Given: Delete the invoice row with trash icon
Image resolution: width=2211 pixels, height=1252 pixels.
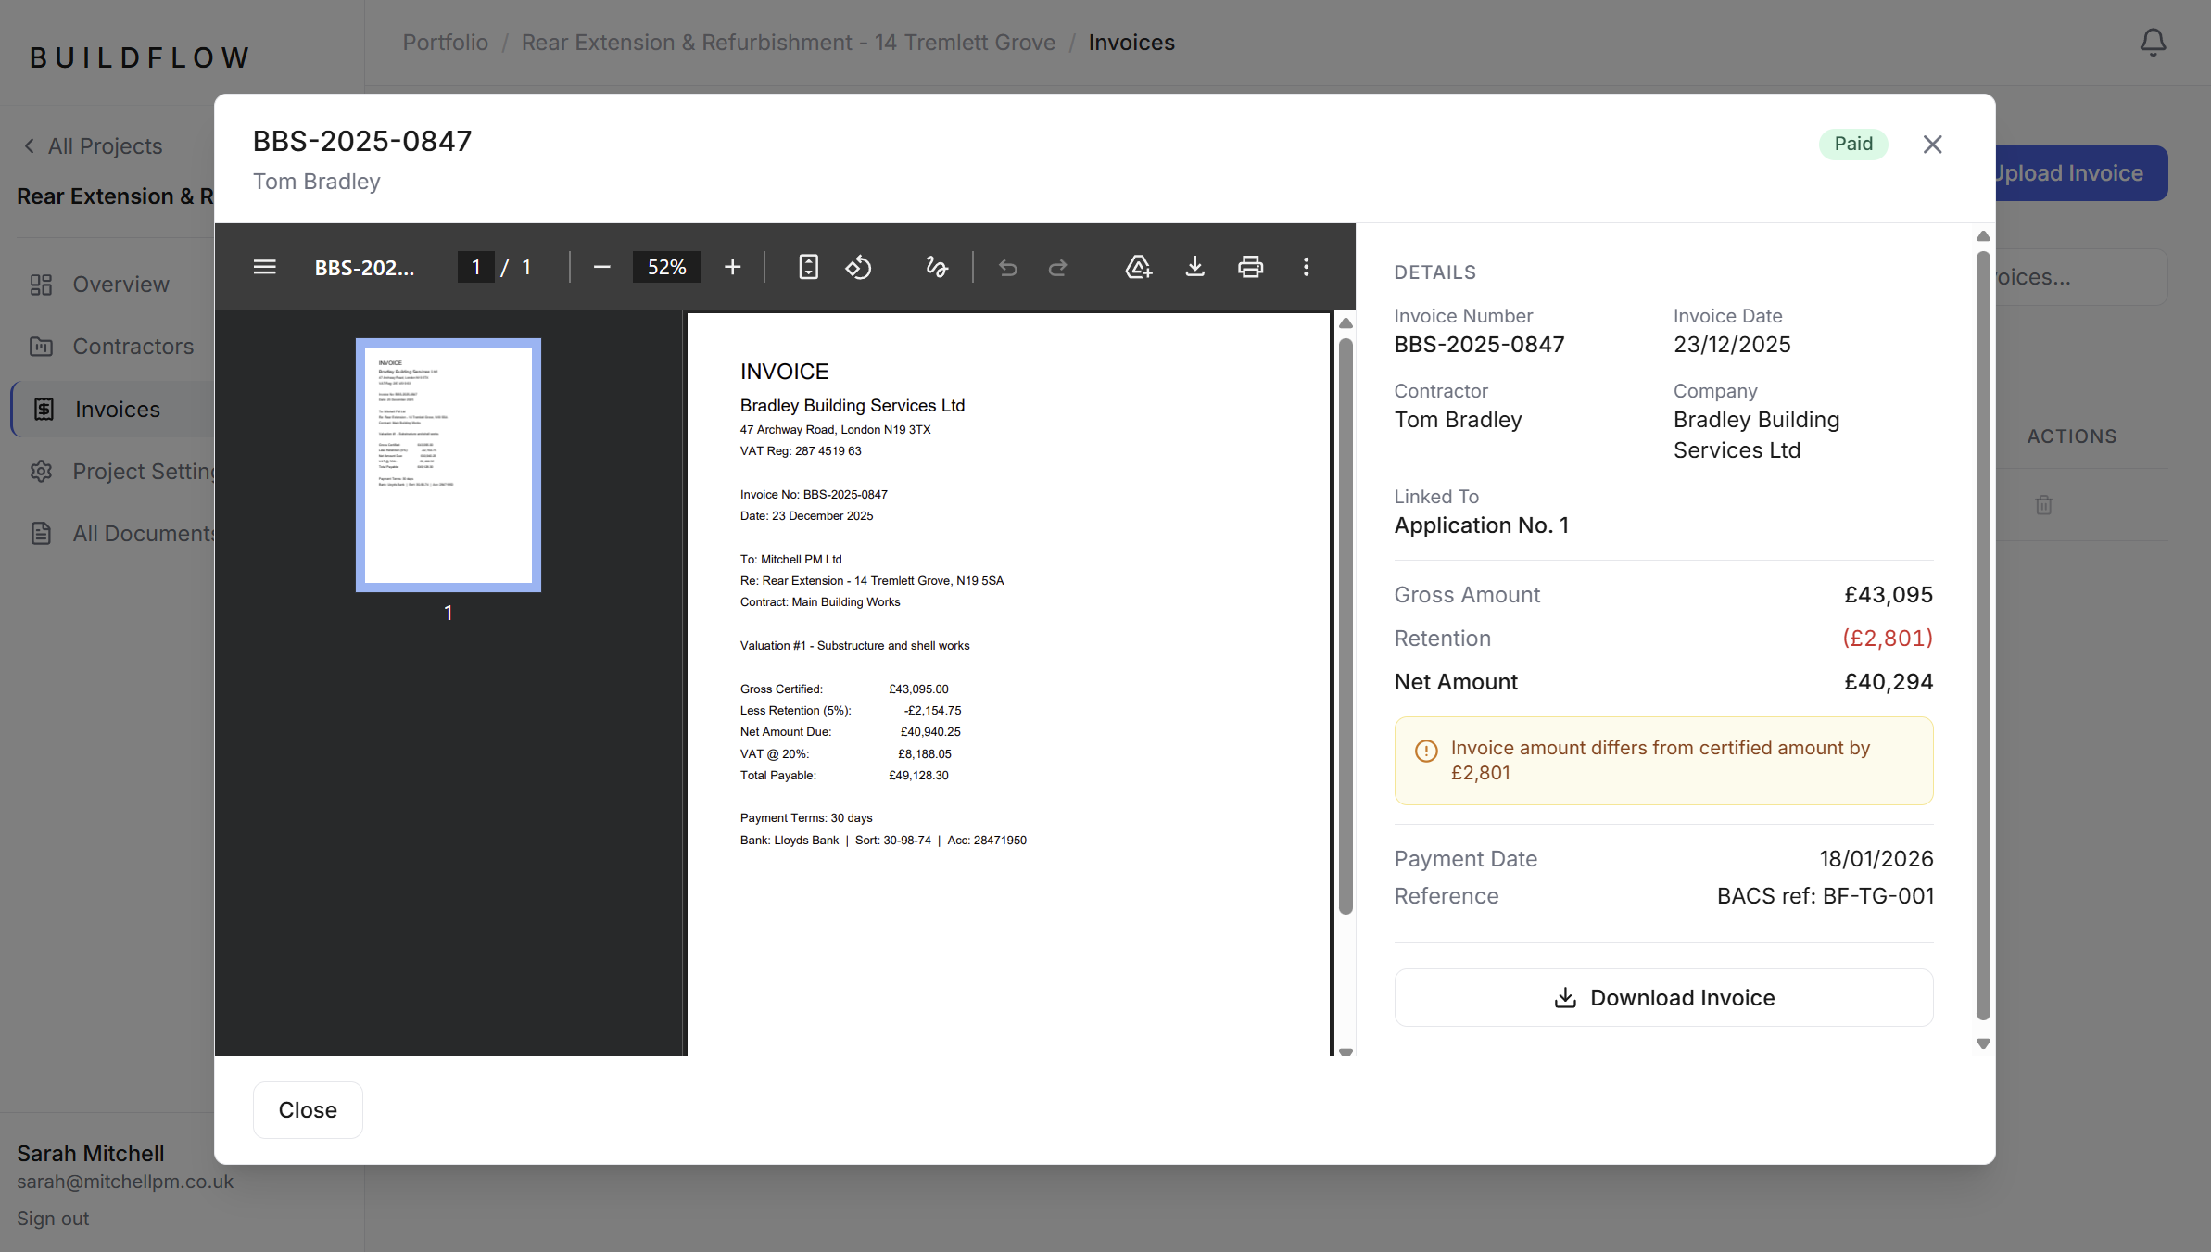Looking at the screenshot, I should tap(2043, 505).
